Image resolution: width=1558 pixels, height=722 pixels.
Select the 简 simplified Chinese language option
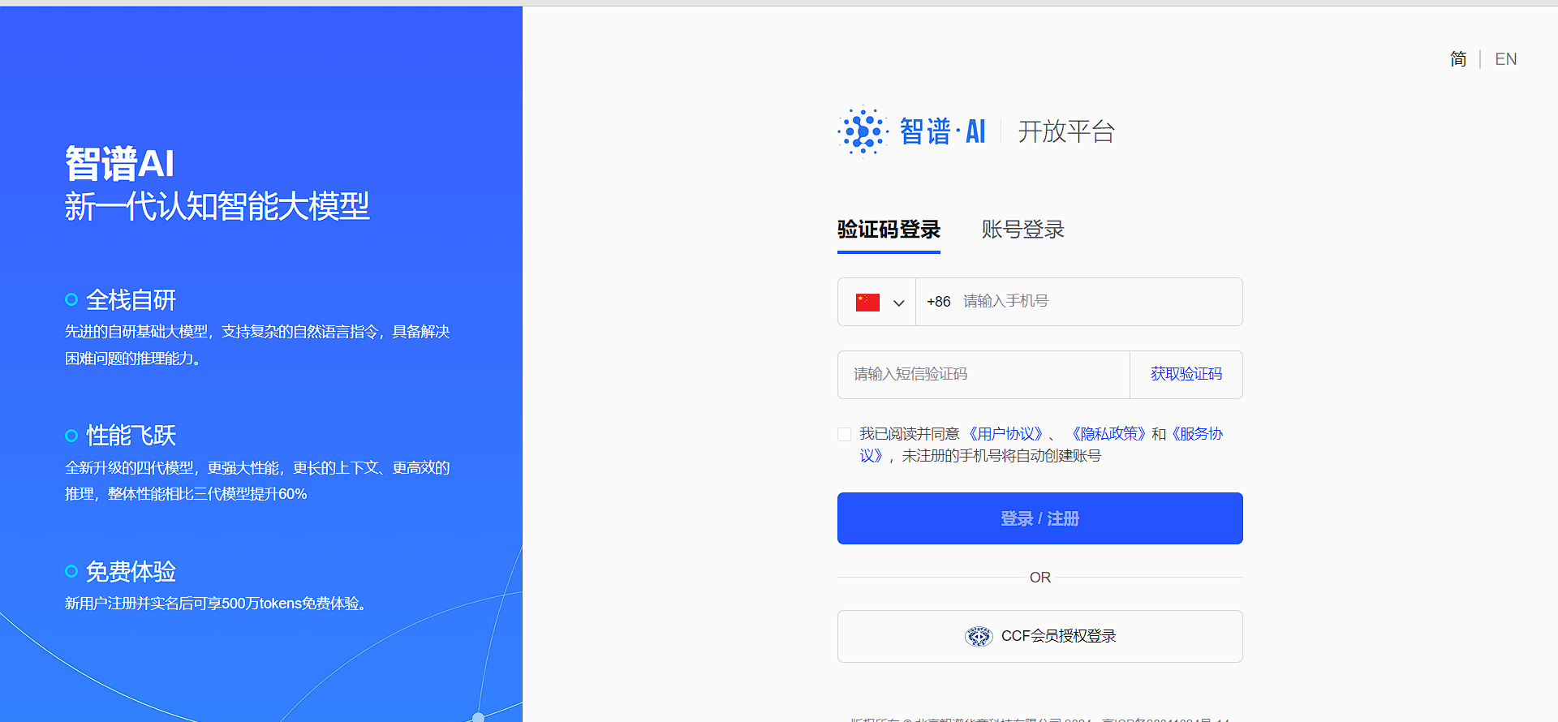1458,59
